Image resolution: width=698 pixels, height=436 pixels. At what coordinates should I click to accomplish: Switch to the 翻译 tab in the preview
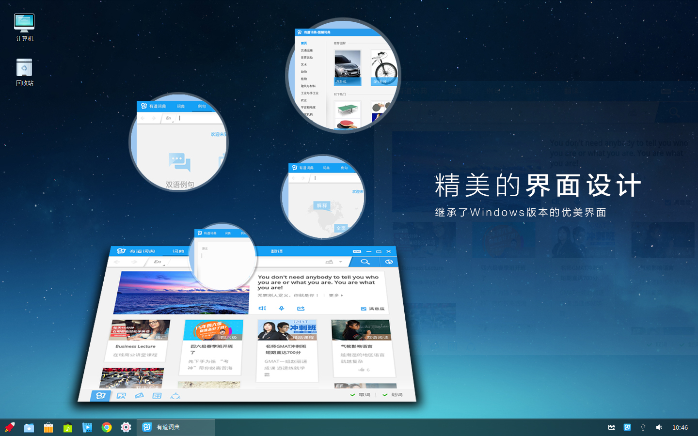click(x=277, y=251)
